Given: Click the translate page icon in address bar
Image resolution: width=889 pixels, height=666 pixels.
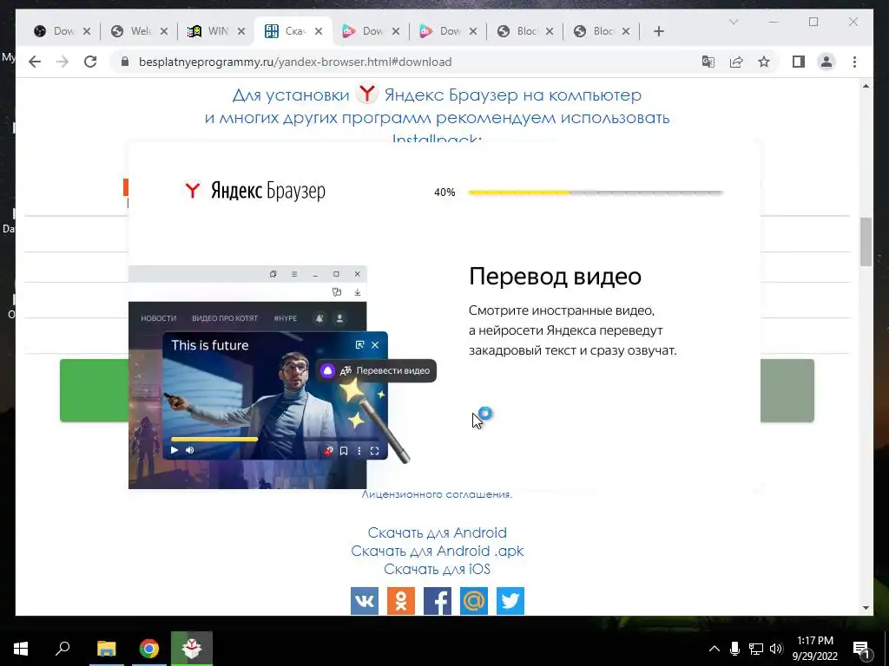Looking at the screenshot, I should (708, 62).
